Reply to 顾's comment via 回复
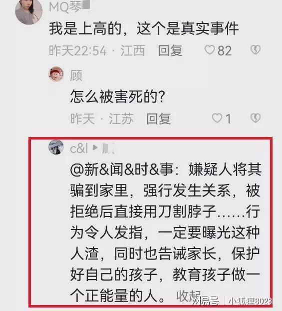Image resolution: width=282 pixels, height=311 pixels. 159,119
